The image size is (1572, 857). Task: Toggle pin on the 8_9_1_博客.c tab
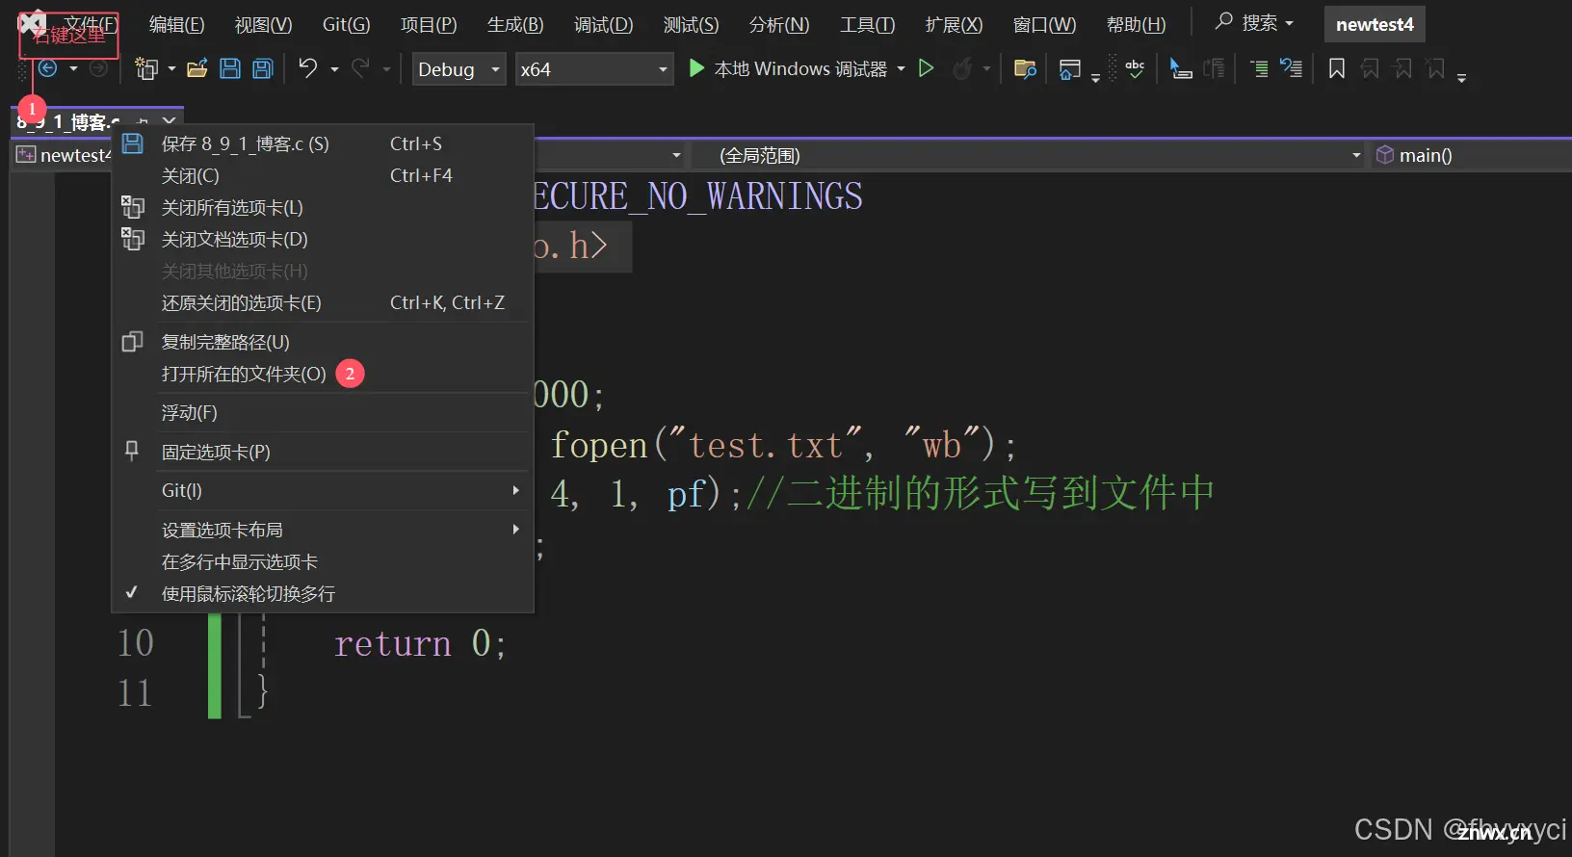(x=144, y=121)
